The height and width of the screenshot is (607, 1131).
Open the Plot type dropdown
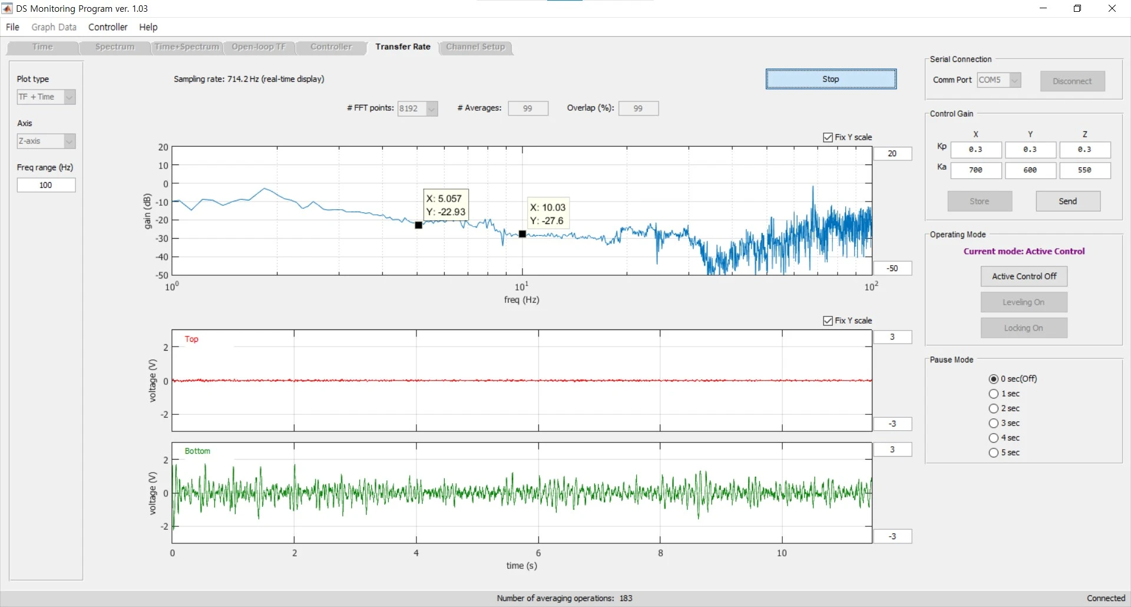pyautogui.click(x=46, y=97)
